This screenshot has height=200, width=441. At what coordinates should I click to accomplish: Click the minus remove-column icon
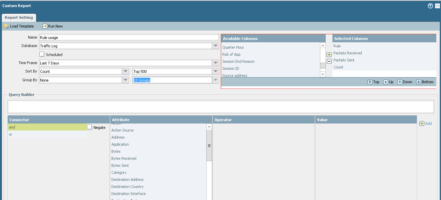(x=329, y=61)
